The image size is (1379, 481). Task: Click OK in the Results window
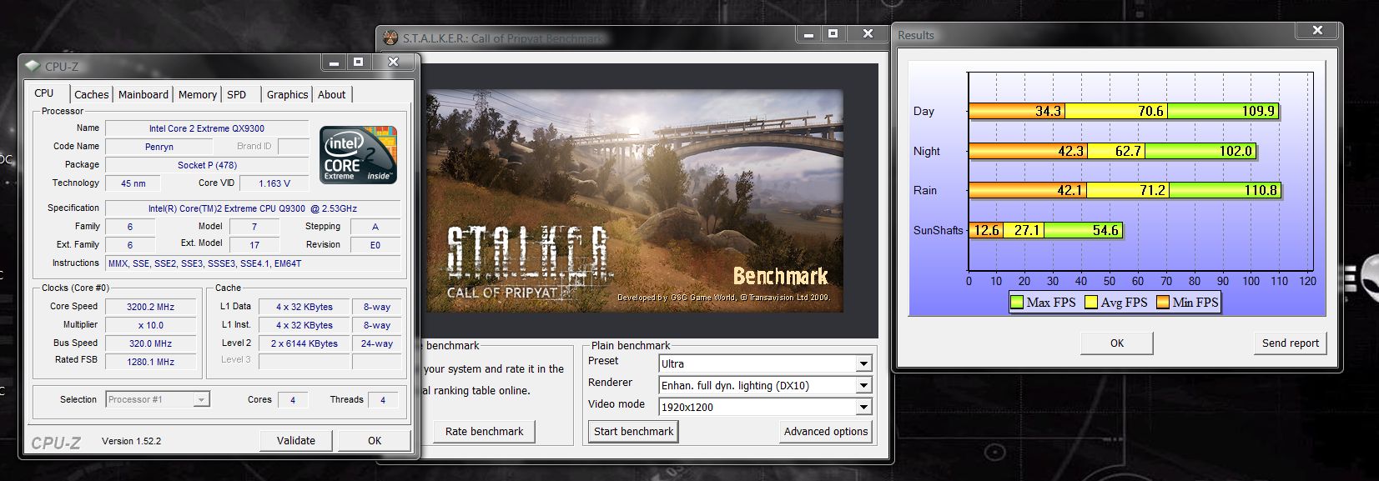tap(1117, 343)
